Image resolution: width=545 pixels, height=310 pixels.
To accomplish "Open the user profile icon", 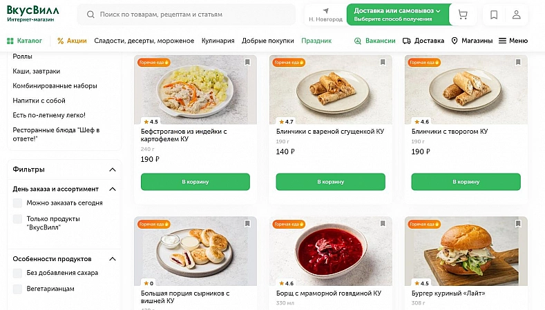I will pos(517,14).
